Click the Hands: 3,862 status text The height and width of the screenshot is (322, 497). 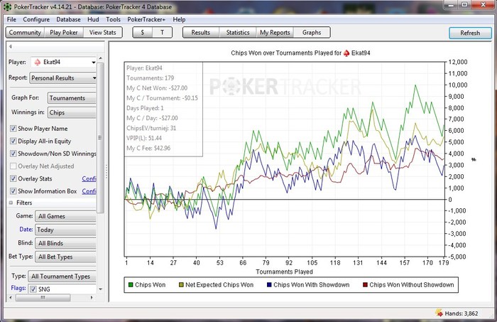pyautogui.click(x=461, y=313)
